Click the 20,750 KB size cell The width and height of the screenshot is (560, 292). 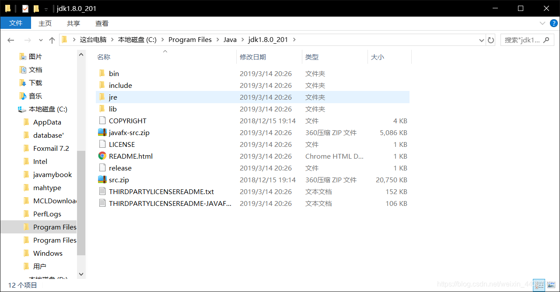391,180
